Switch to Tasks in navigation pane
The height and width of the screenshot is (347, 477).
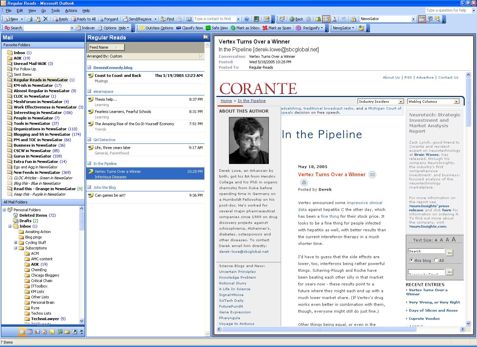(45, 331)
